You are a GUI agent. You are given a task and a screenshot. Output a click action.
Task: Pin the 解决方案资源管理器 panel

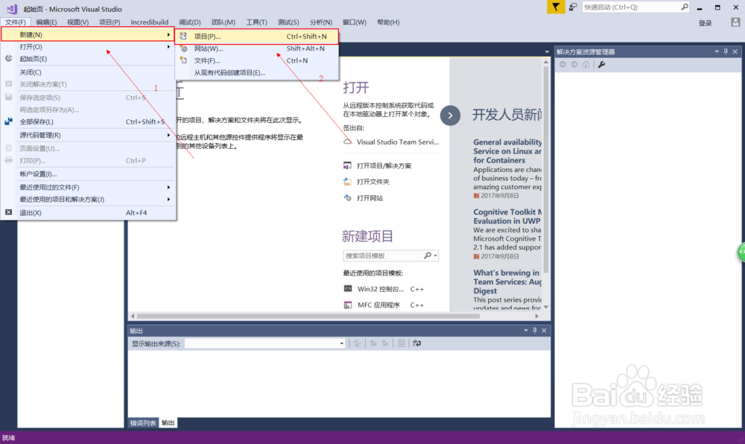(x=726, y=51)
